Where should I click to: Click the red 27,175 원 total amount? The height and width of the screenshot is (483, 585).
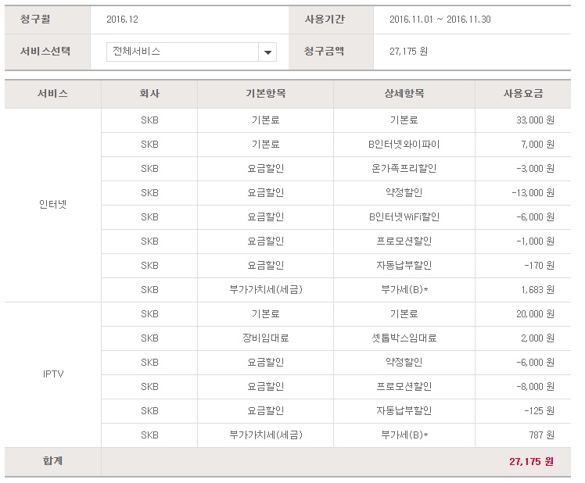pos(530,461)
